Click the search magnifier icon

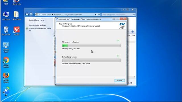point(134,14)
